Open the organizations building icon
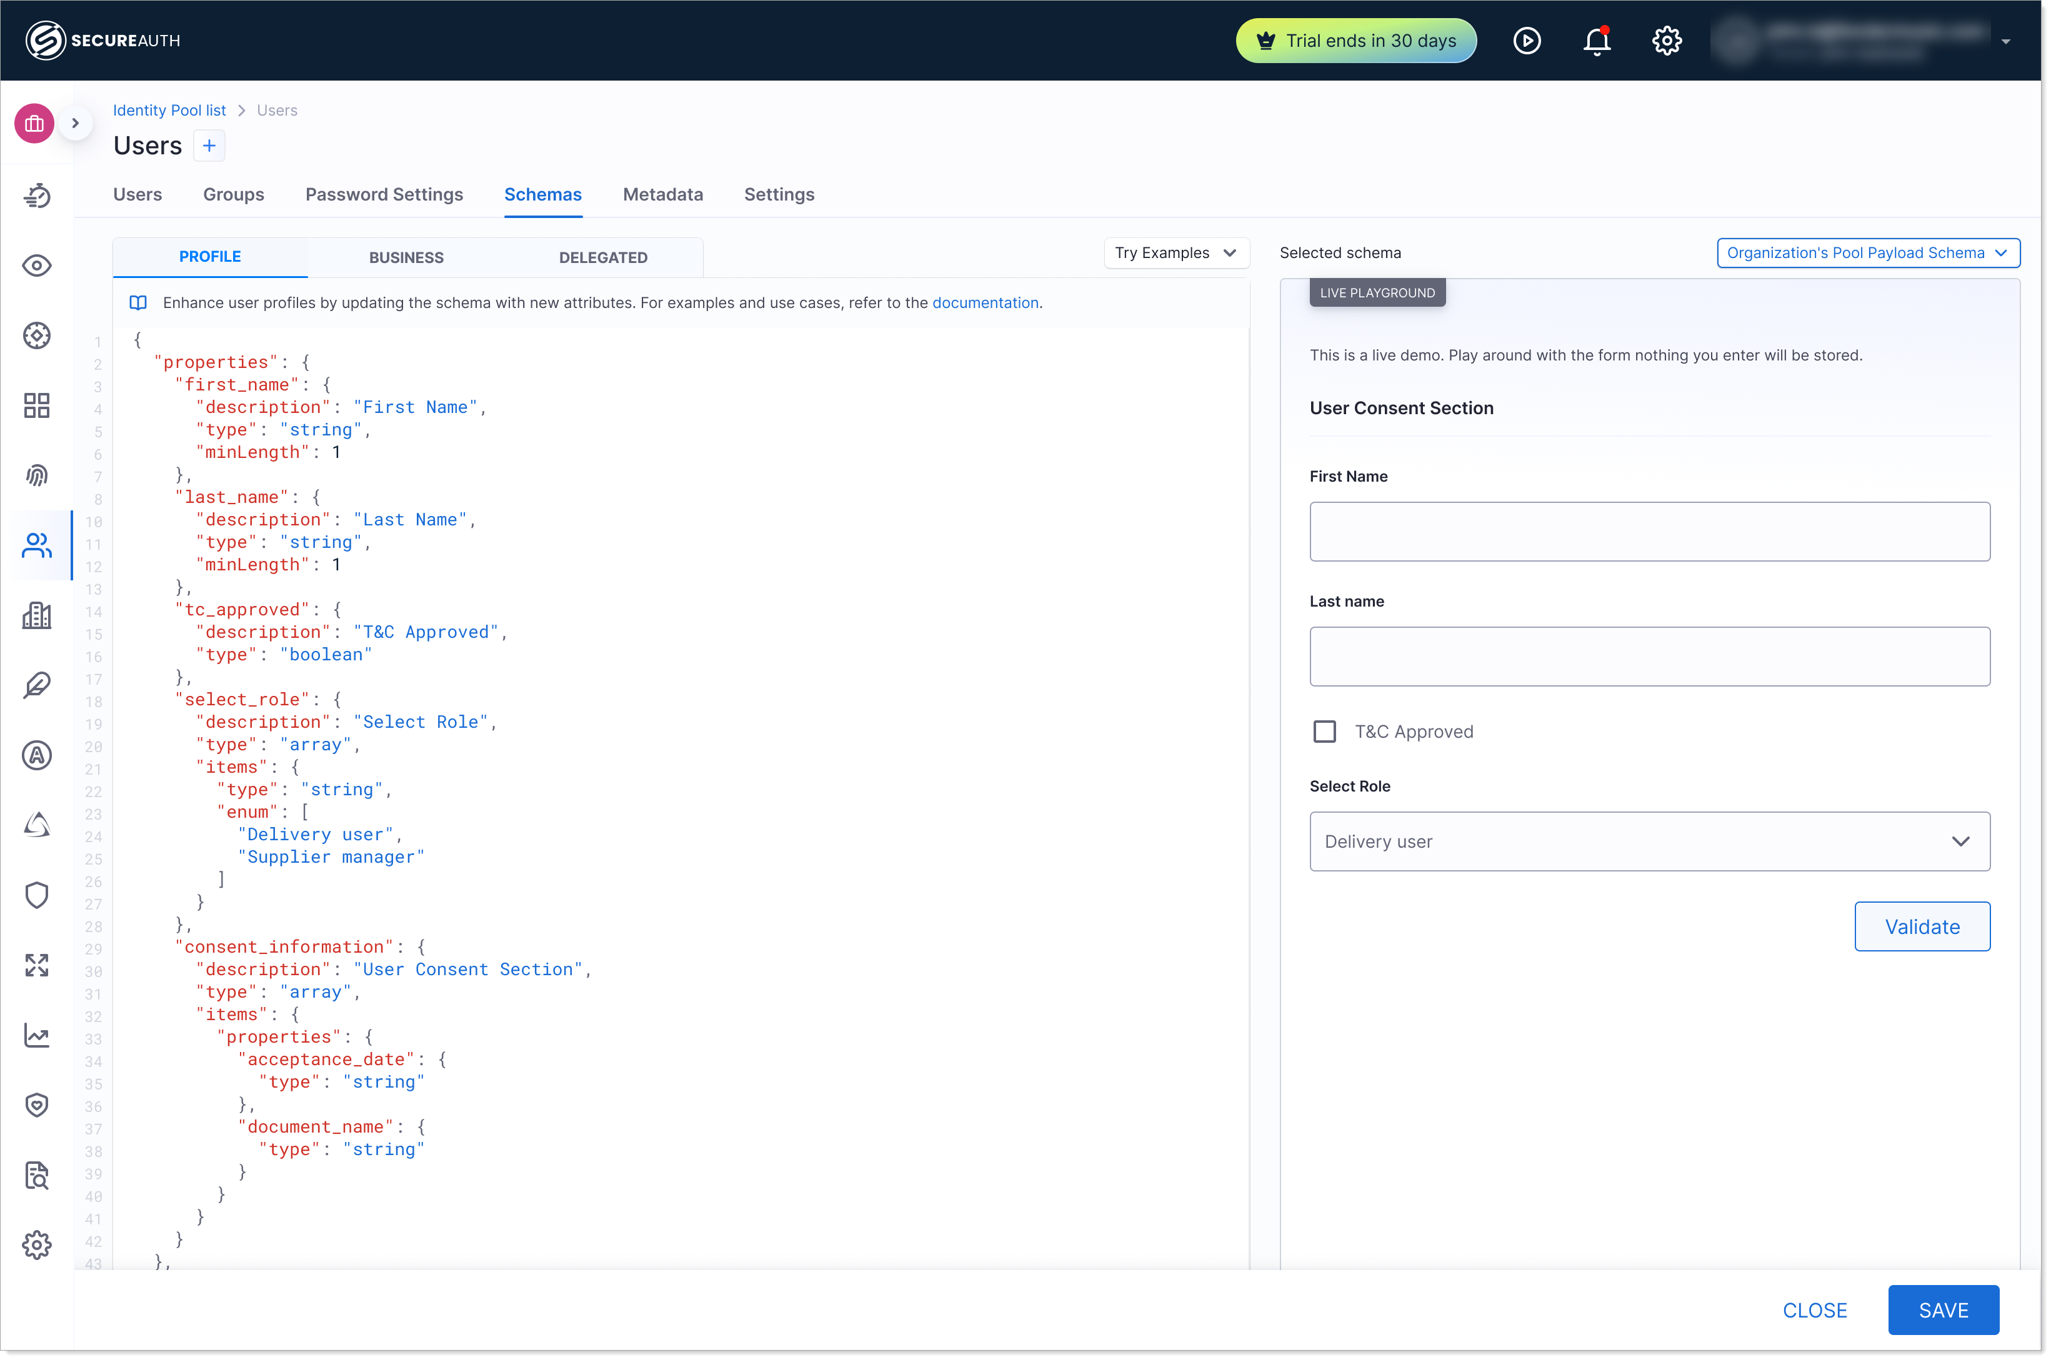Viewport: 2051px width, 1360px height. (x=36, y=616)
